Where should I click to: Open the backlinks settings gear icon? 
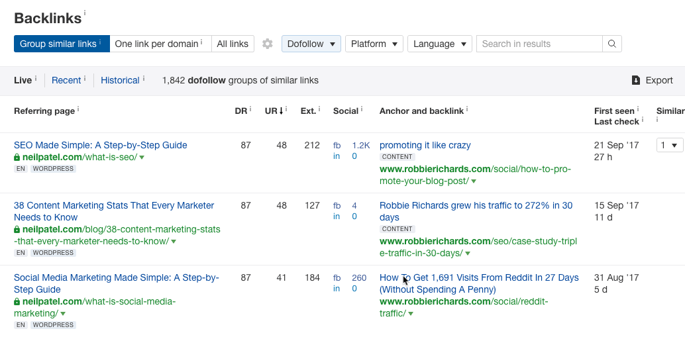coord(267,44)
